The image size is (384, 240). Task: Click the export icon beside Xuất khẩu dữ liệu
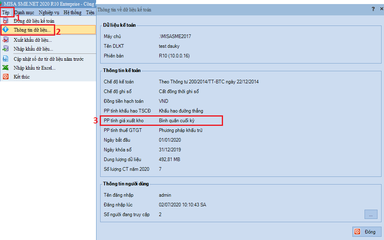pyautogui.click(x=6, y=40)
